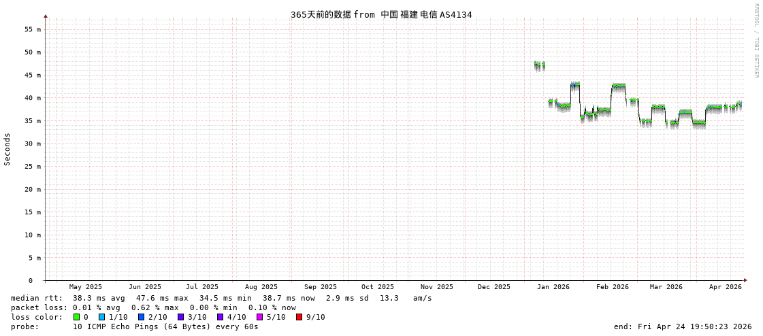Click the graph title mentioning AS4134
The image size is (763, 336).
point(381,14)
